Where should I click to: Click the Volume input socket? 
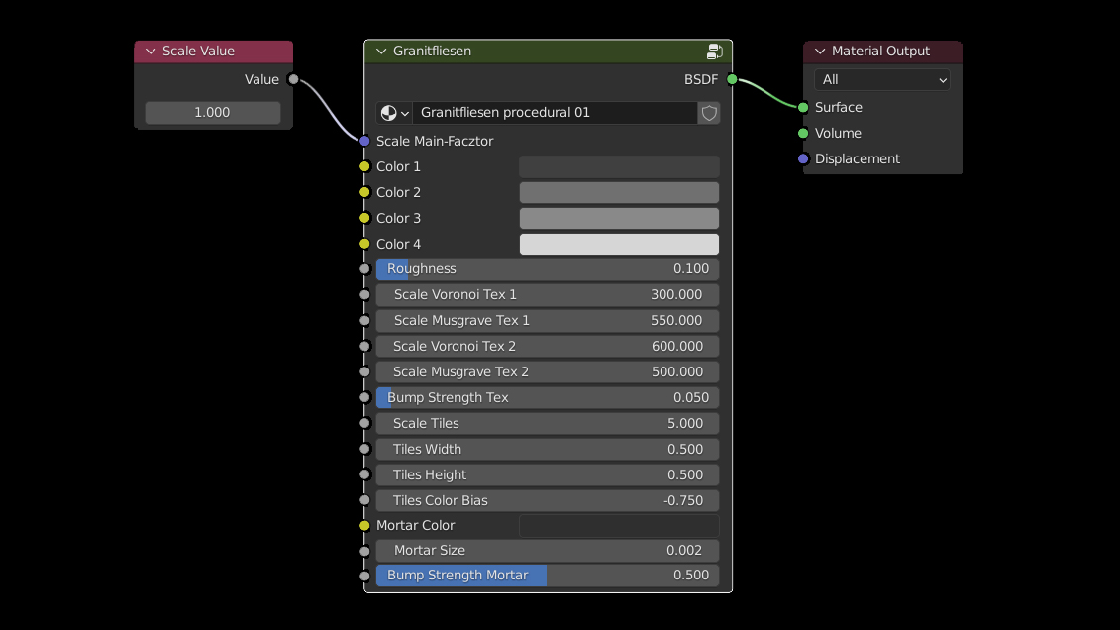803,133
